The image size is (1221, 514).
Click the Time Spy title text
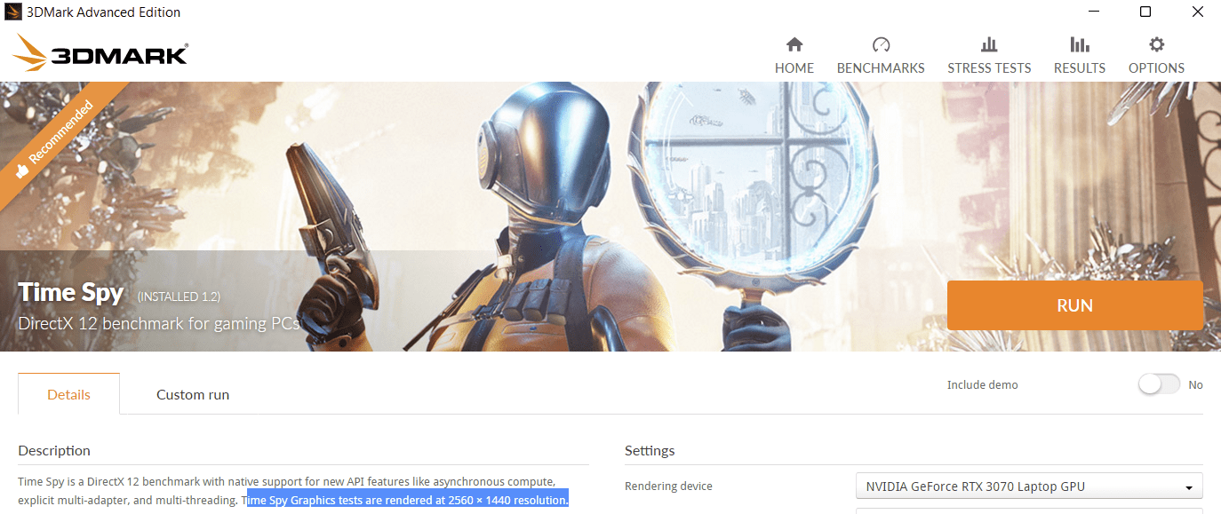(71, 293)
